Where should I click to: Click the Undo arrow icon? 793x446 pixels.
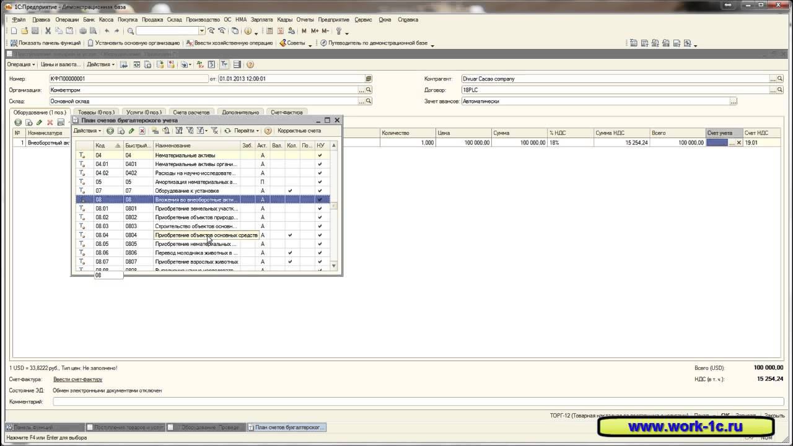107,31
